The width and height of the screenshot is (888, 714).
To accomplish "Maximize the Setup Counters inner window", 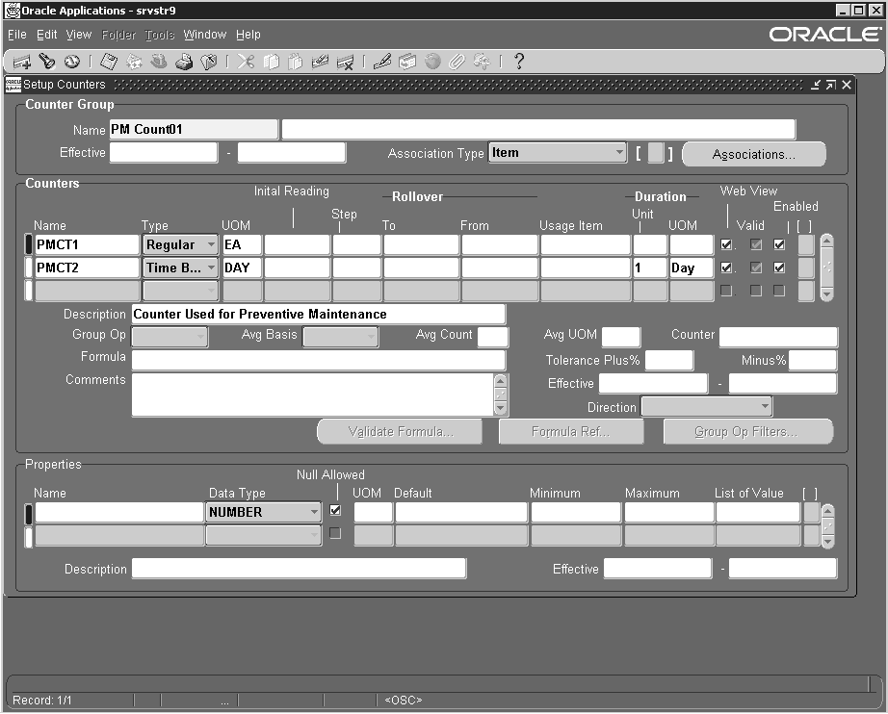I will (831, 85).
